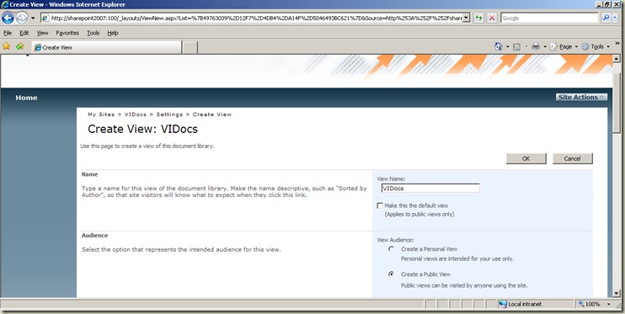
Task: Click the browser Forward arrow button
Action: coord(22,18)
